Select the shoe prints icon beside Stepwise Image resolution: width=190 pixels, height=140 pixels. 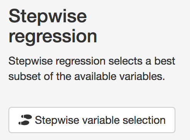25,120
